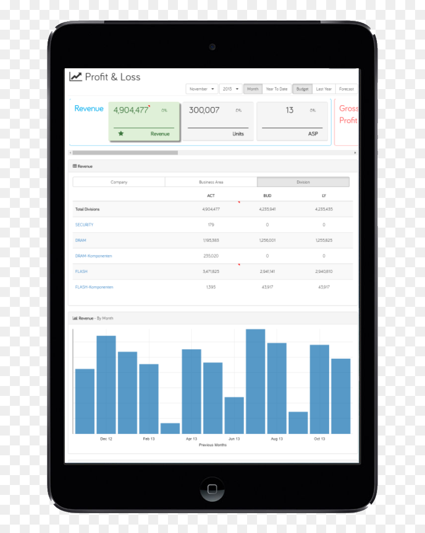Toggle the Forecast comparison button
The image size is (425, 533).
346,89
